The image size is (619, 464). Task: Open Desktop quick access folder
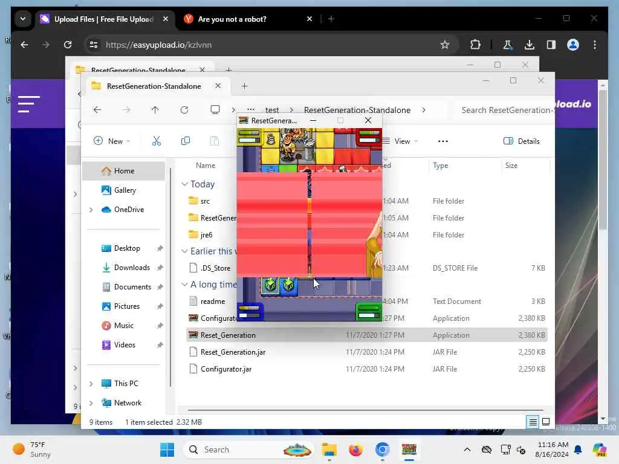coord(123,248)
